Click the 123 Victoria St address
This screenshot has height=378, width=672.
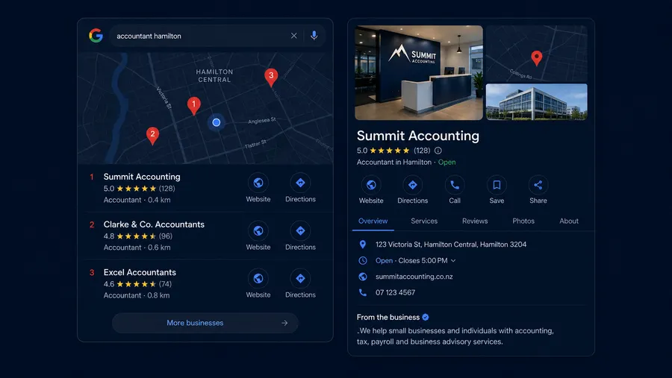tap(451, 245)
